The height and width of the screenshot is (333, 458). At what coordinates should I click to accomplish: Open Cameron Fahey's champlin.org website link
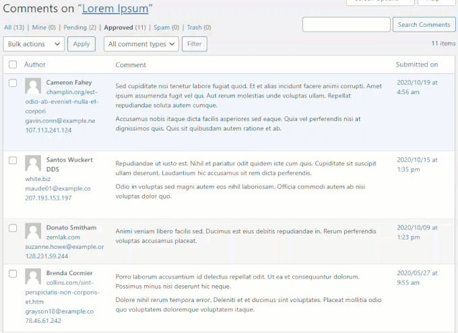click(62, 102)
